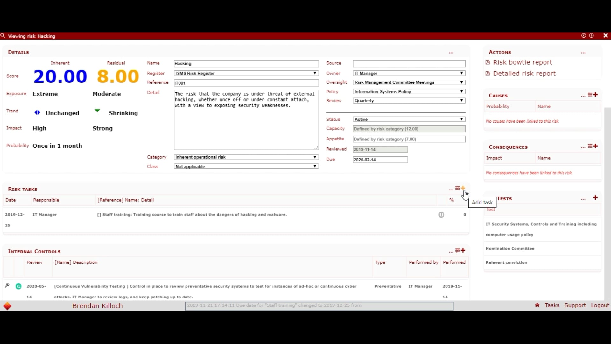
Task: Click the Unchanged trend indicator
Action: [x=37, y=112]
